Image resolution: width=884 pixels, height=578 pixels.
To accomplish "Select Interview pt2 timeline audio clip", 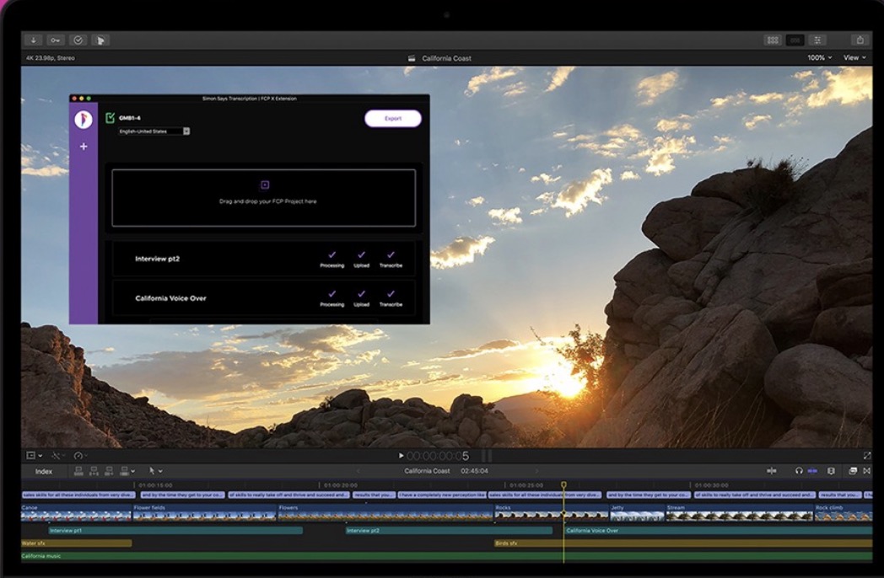I will pyautogui.click(x=449, y=531).
